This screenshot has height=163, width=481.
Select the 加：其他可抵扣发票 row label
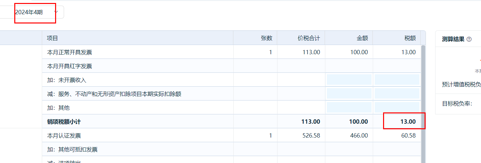[x=72, y=149]
